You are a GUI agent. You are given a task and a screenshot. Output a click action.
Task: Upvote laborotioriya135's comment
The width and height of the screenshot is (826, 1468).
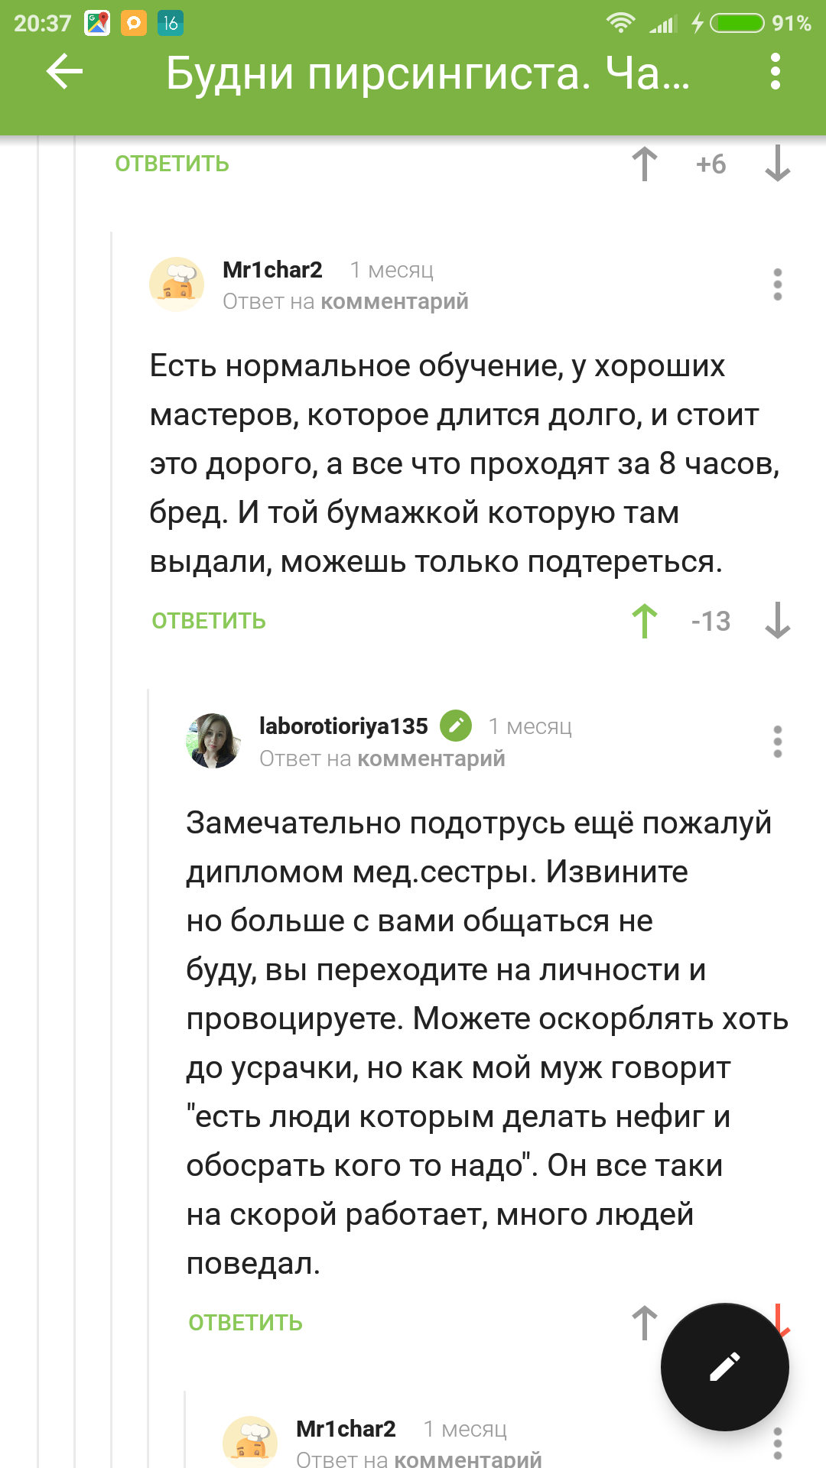coord(645,1323)
